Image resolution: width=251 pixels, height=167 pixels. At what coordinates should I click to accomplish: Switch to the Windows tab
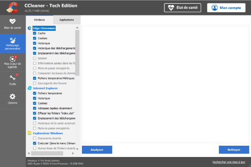(39, 20)
